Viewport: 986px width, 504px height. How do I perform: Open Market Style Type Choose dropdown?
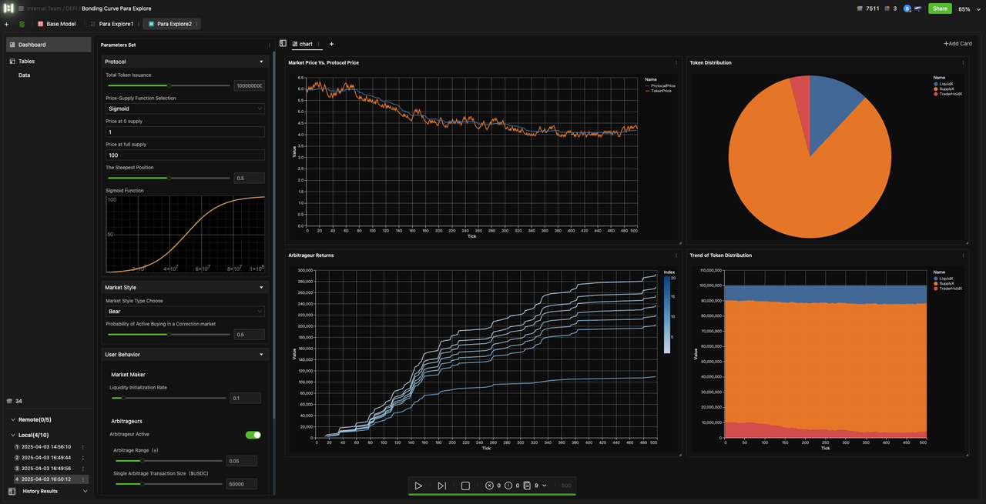click(x=185, y=312)
